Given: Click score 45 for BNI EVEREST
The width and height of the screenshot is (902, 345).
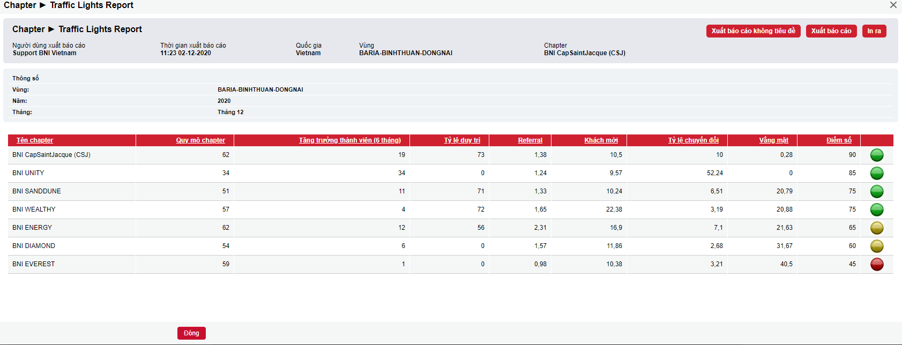Looking at the screenshot, I should (852, 264).
